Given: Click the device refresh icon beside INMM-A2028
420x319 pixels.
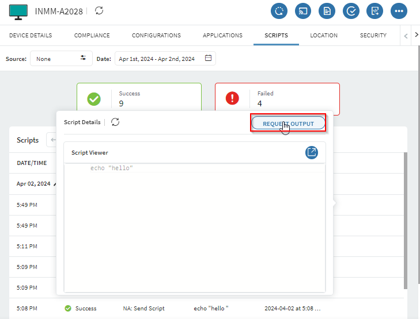Looking at the screenshot, I should (x=99, y=11).
